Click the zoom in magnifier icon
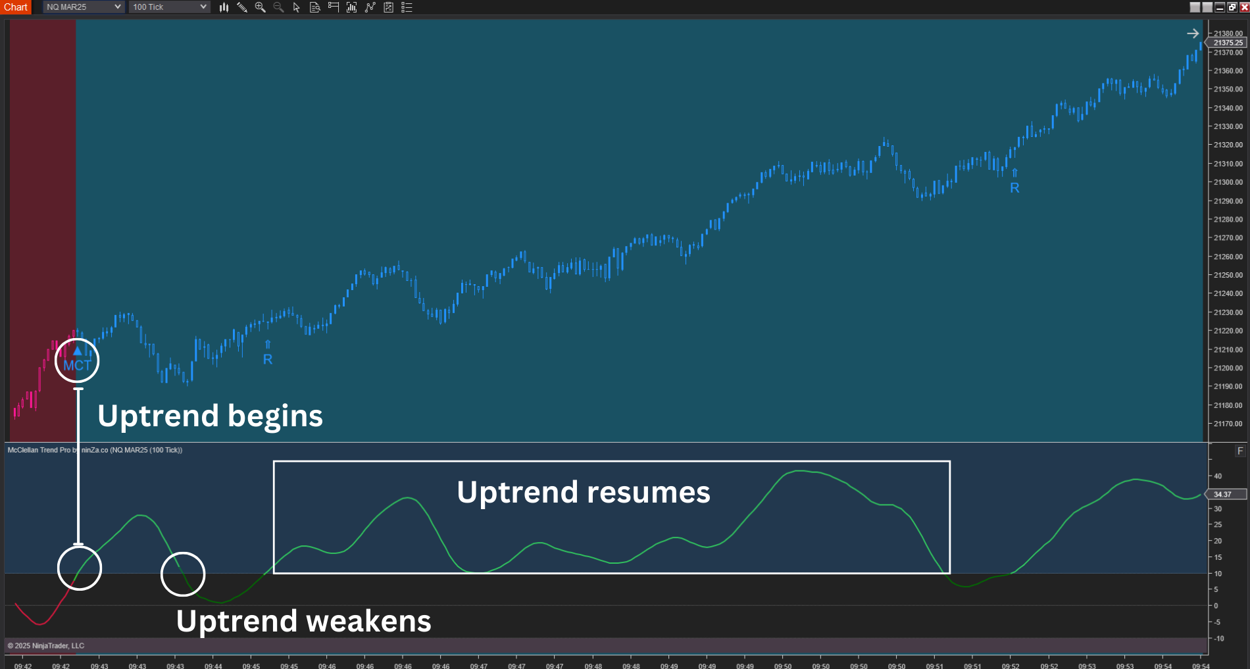This screenshot has height=669, width=1250. click(261, 7)
